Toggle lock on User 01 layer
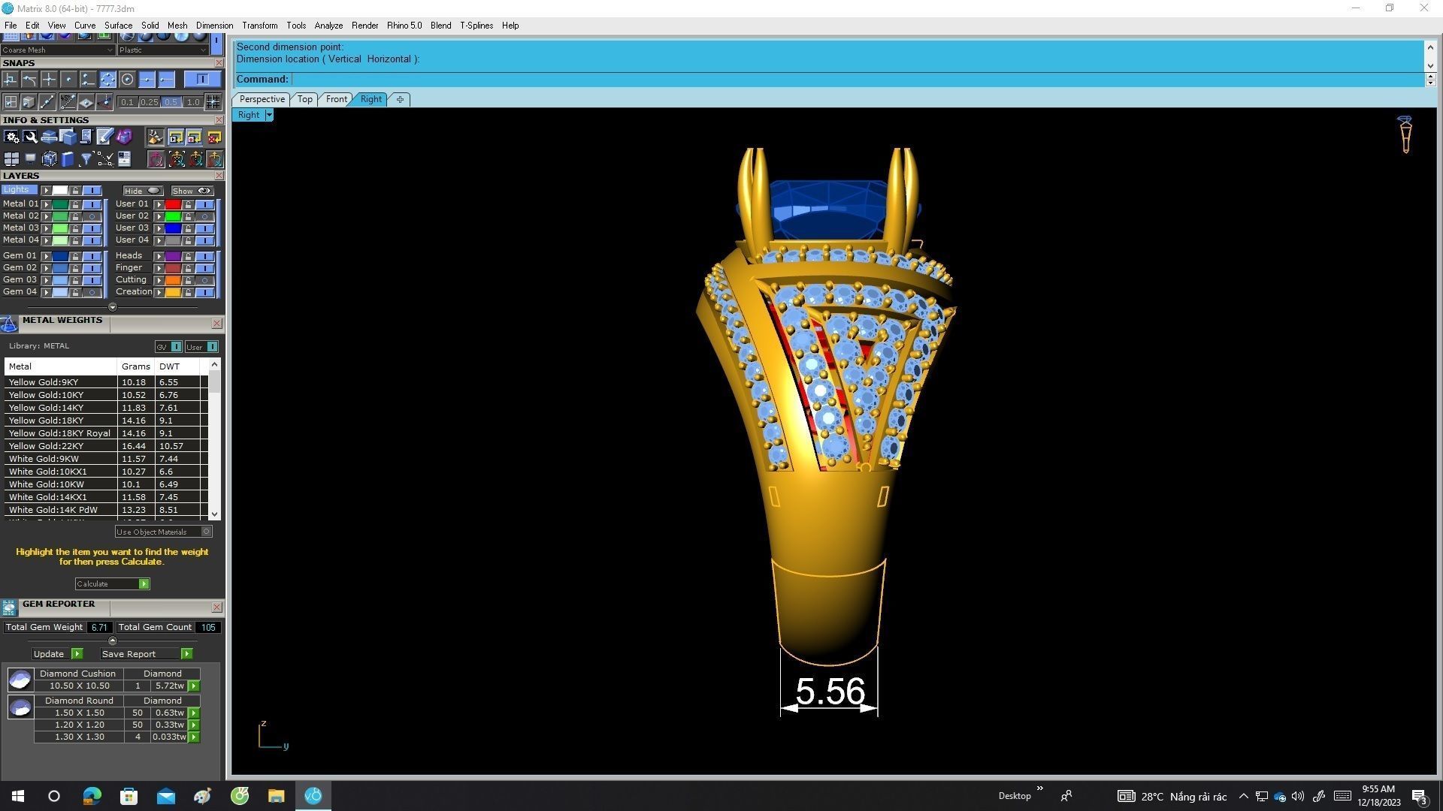The width and height of the screenshot is (1443, 811). 188,204
